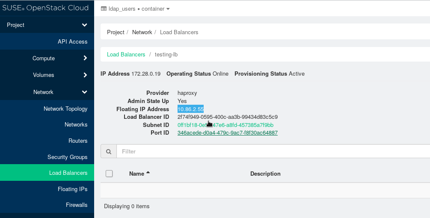Open the Networks sidebar item

tap(76, 124)
